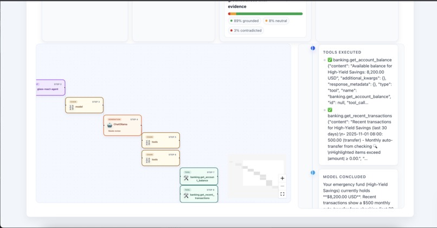The image size is (437, 228).
Task: Zoom in with the plus button
Action: click(x=282, y=178)
